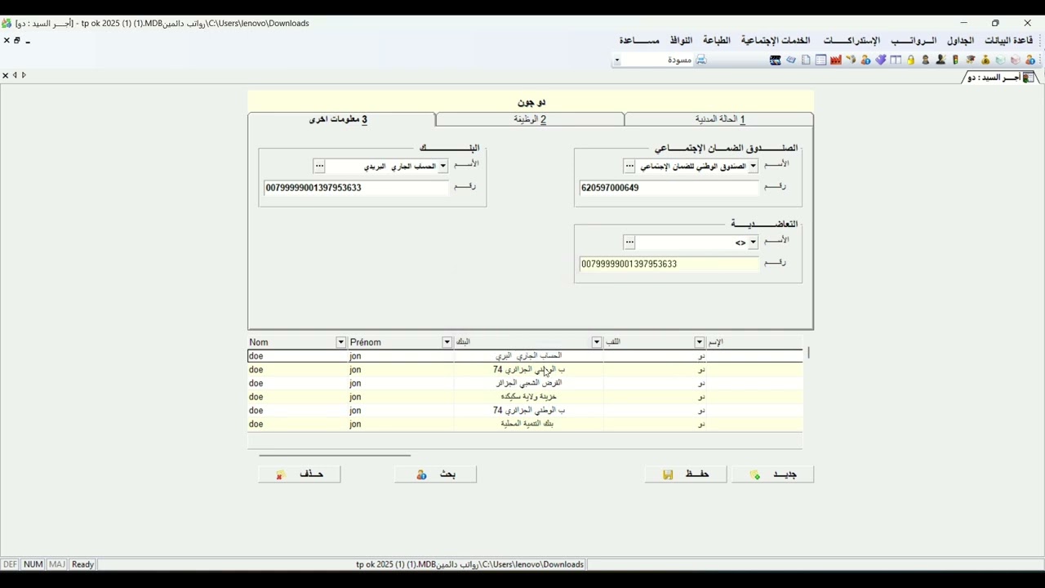Click the حفظ save button
Image resolution: width=1045 pixels, height=588 pixels.
click(x=686, y=474)
